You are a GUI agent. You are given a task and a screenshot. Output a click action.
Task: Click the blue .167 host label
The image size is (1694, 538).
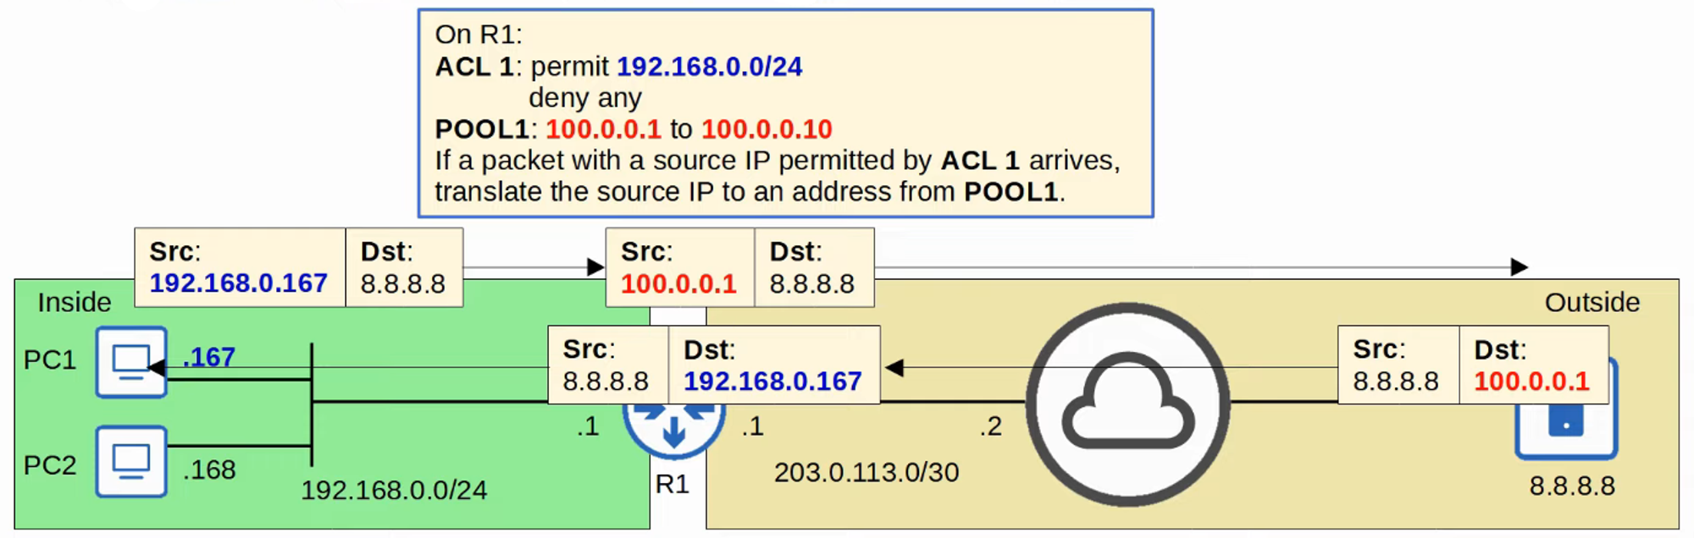click(209, 357)
